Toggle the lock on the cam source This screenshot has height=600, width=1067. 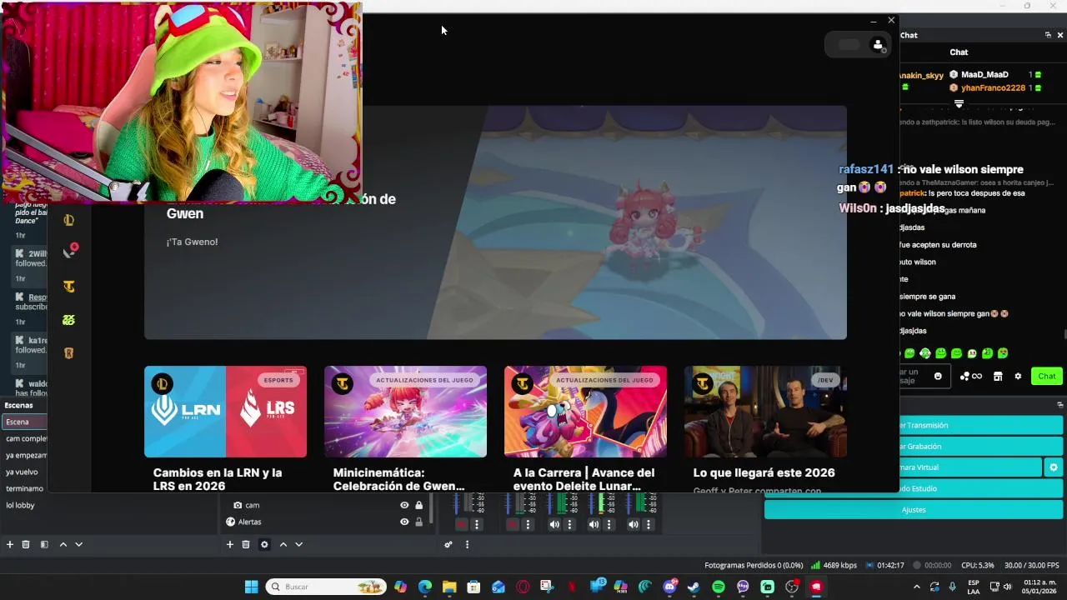(x=418, y=505)
